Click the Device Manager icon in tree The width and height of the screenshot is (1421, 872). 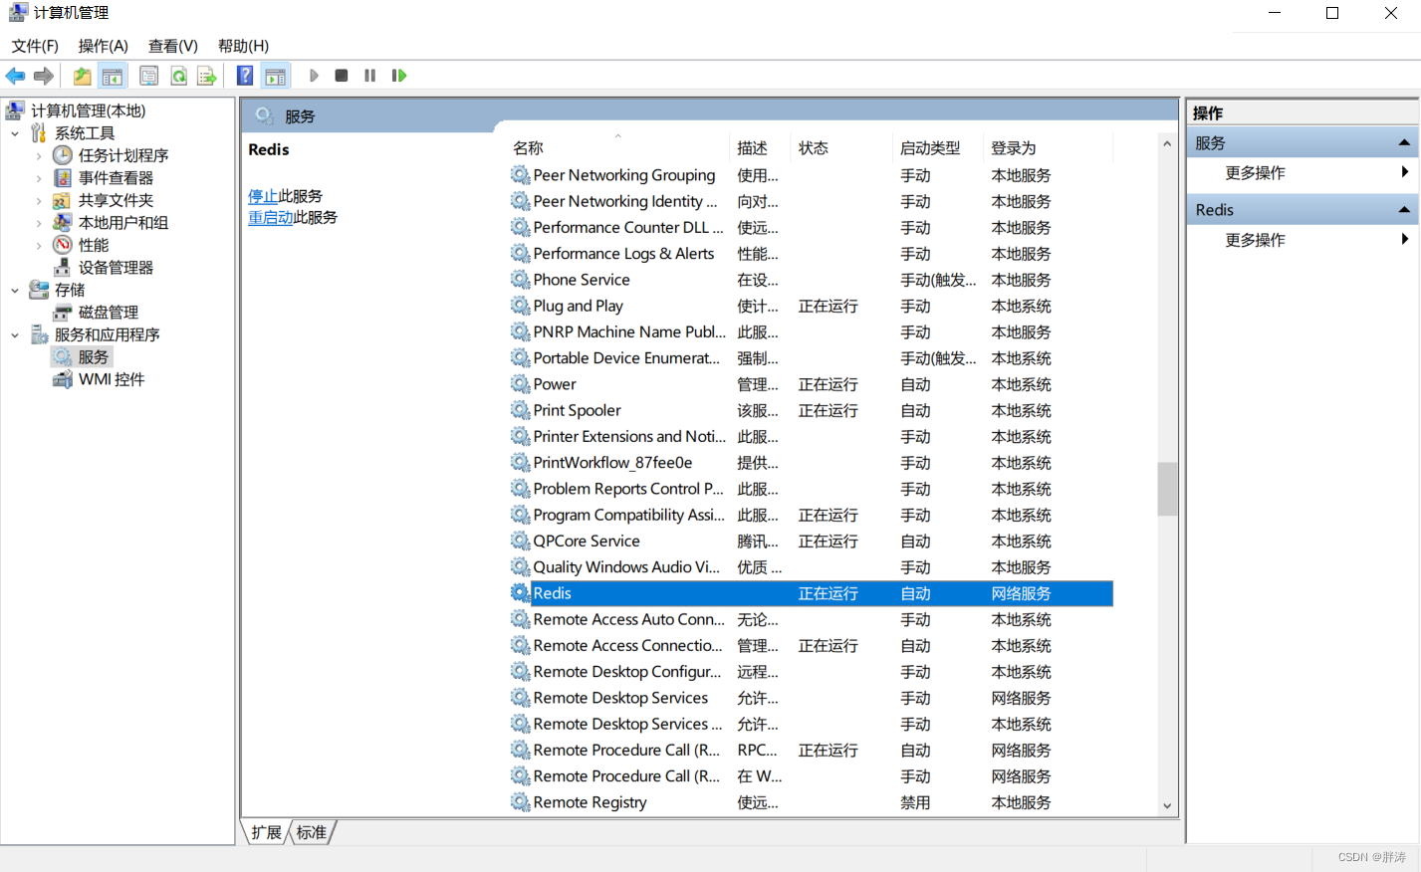click(63, 268)
